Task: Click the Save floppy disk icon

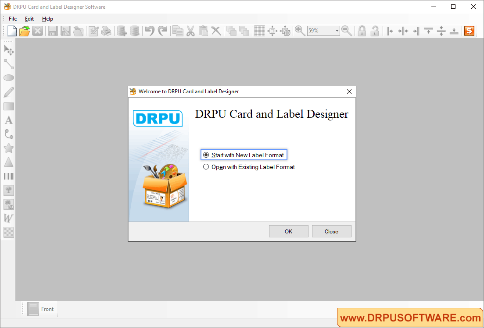Action: coord(53,31)
